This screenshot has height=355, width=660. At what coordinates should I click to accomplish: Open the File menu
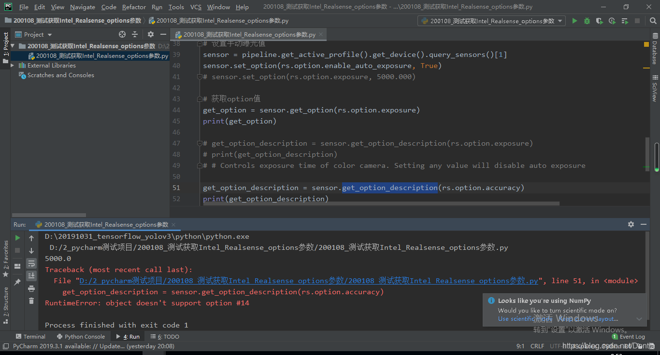24,7
